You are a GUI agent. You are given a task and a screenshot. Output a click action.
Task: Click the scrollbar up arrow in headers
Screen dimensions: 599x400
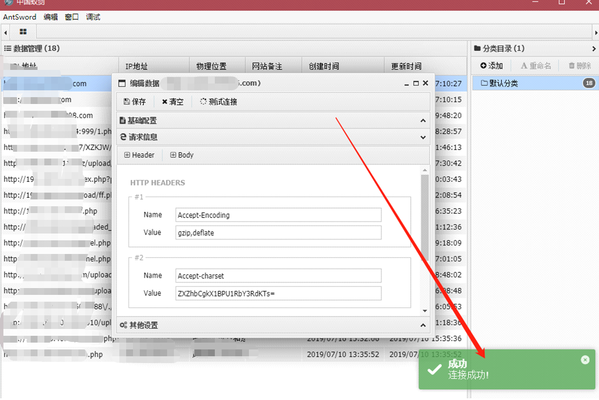[425, 170]
